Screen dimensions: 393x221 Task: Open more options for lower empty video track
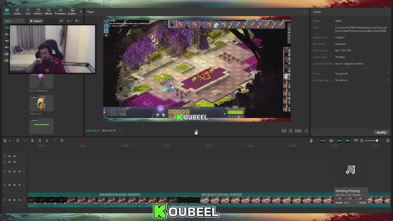[24, 185]
